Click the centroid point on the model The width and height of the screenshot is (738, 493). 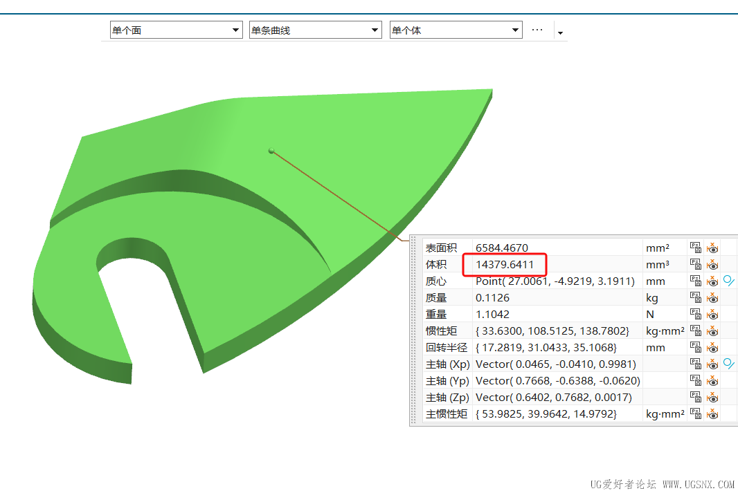click(x=271, y=151)
